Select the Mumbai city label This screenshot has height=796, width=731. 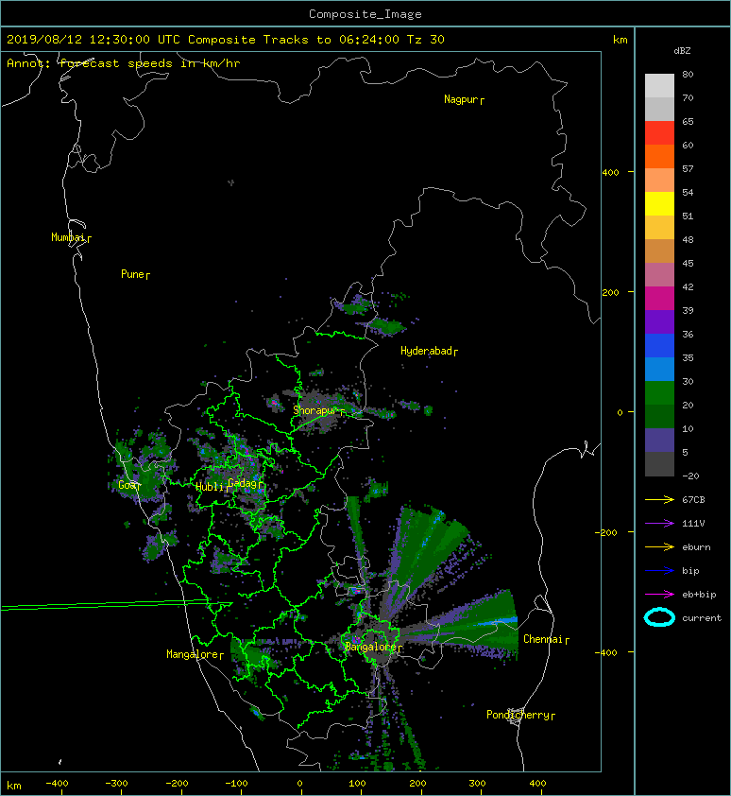click(x=68, y=237)
